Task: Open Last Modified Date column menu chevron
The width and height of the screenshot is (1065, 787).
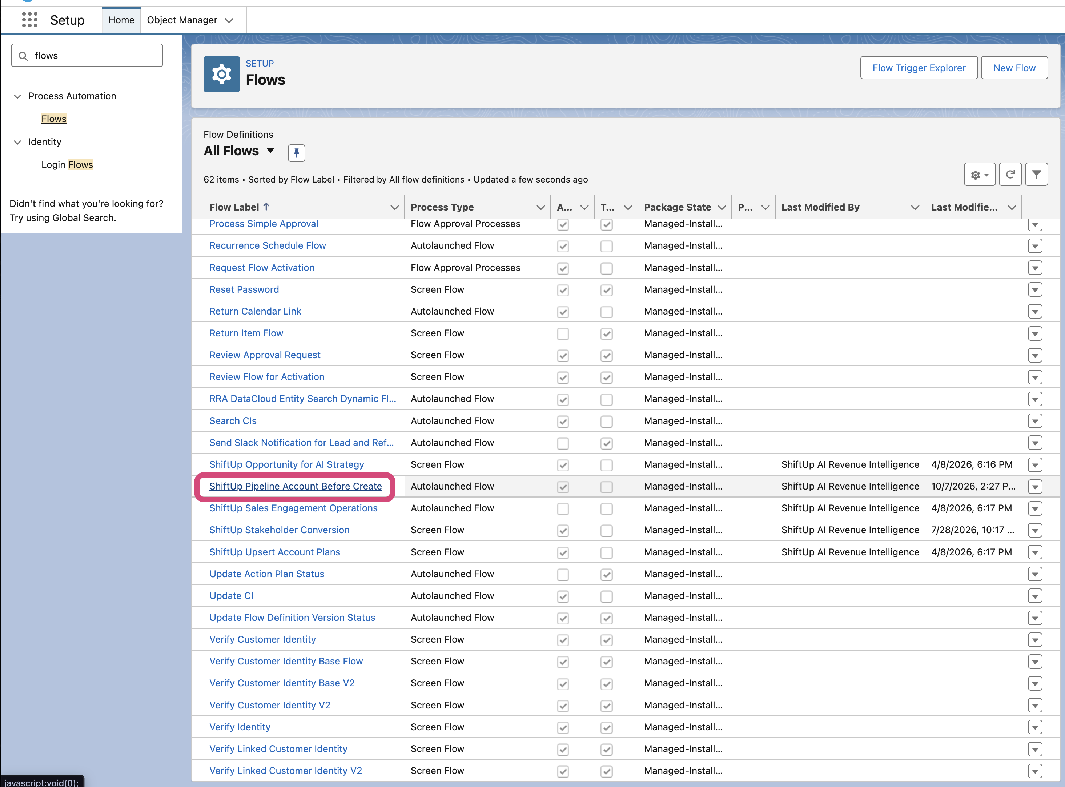Action: pyautogui.click(x=1012, y=207)
